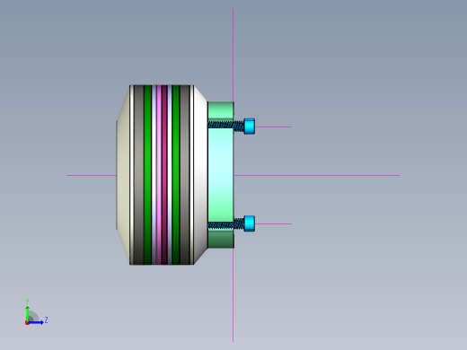Viewport: 467px width, 350px height.
Task: Select the lower screw's threaded shank
Action: click(226, 224)
